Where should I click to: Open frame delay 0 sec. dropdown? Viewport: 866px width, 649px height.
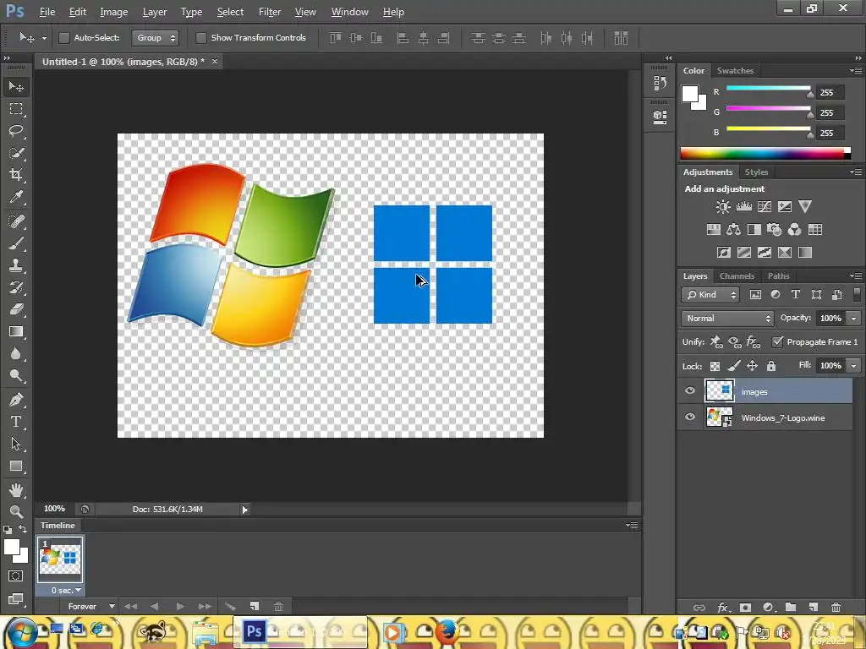point(66,590)
